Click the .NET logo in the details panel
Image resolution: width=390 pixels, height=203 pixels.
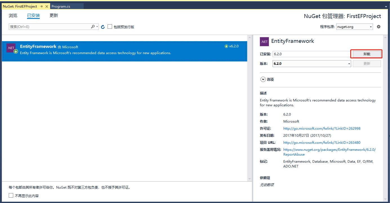click(264, 41)
